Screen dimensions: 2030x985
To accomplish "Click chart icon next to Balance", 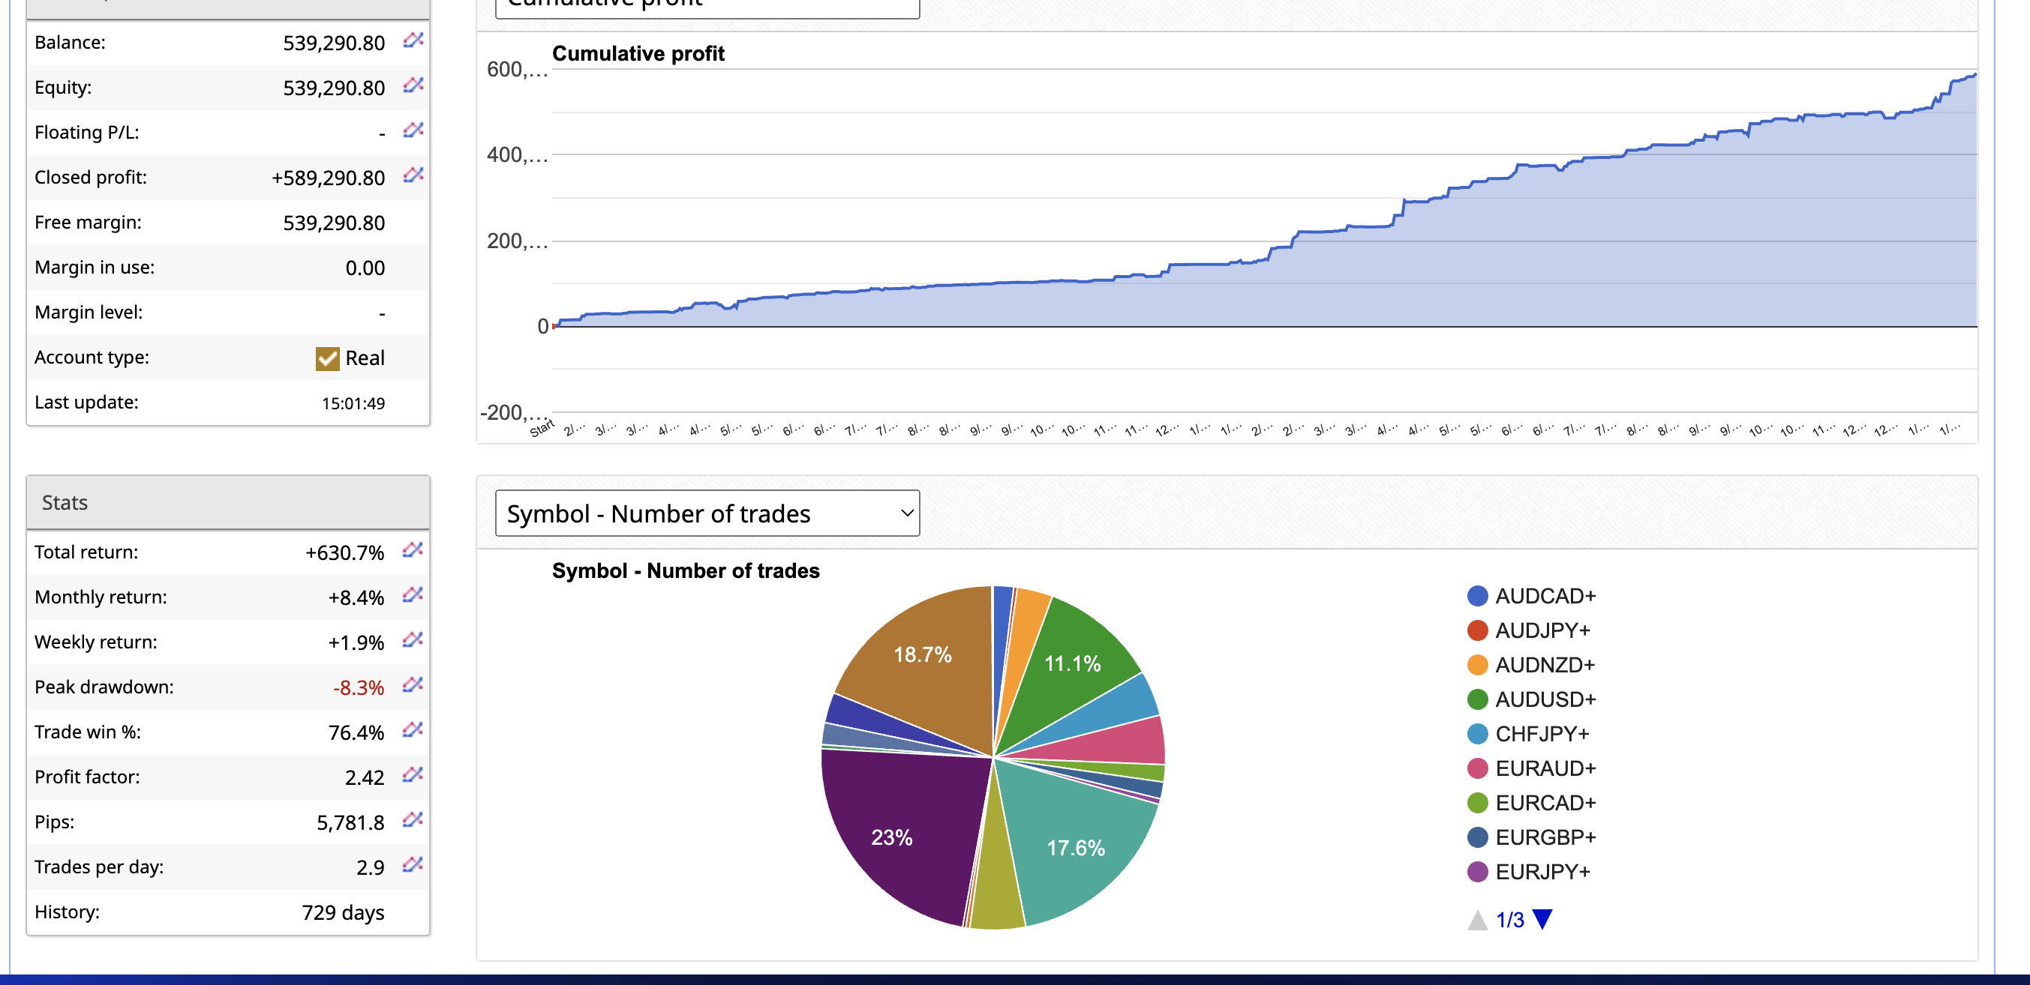I will pyautogui.click(x=413, y=40).
